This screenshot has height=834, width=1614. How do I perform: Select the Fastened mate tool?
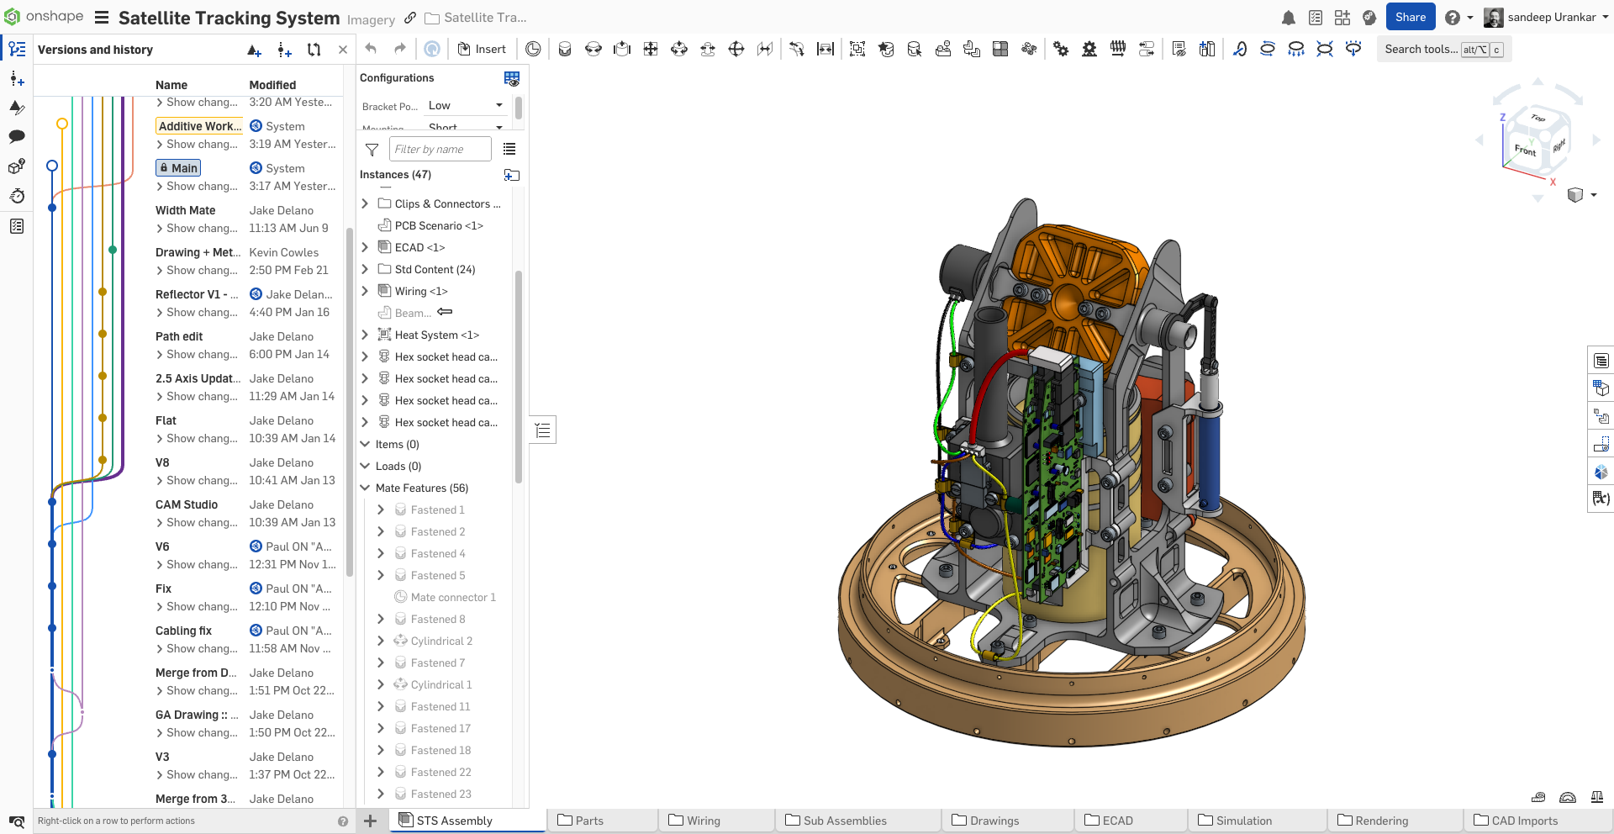pos(565,49)
